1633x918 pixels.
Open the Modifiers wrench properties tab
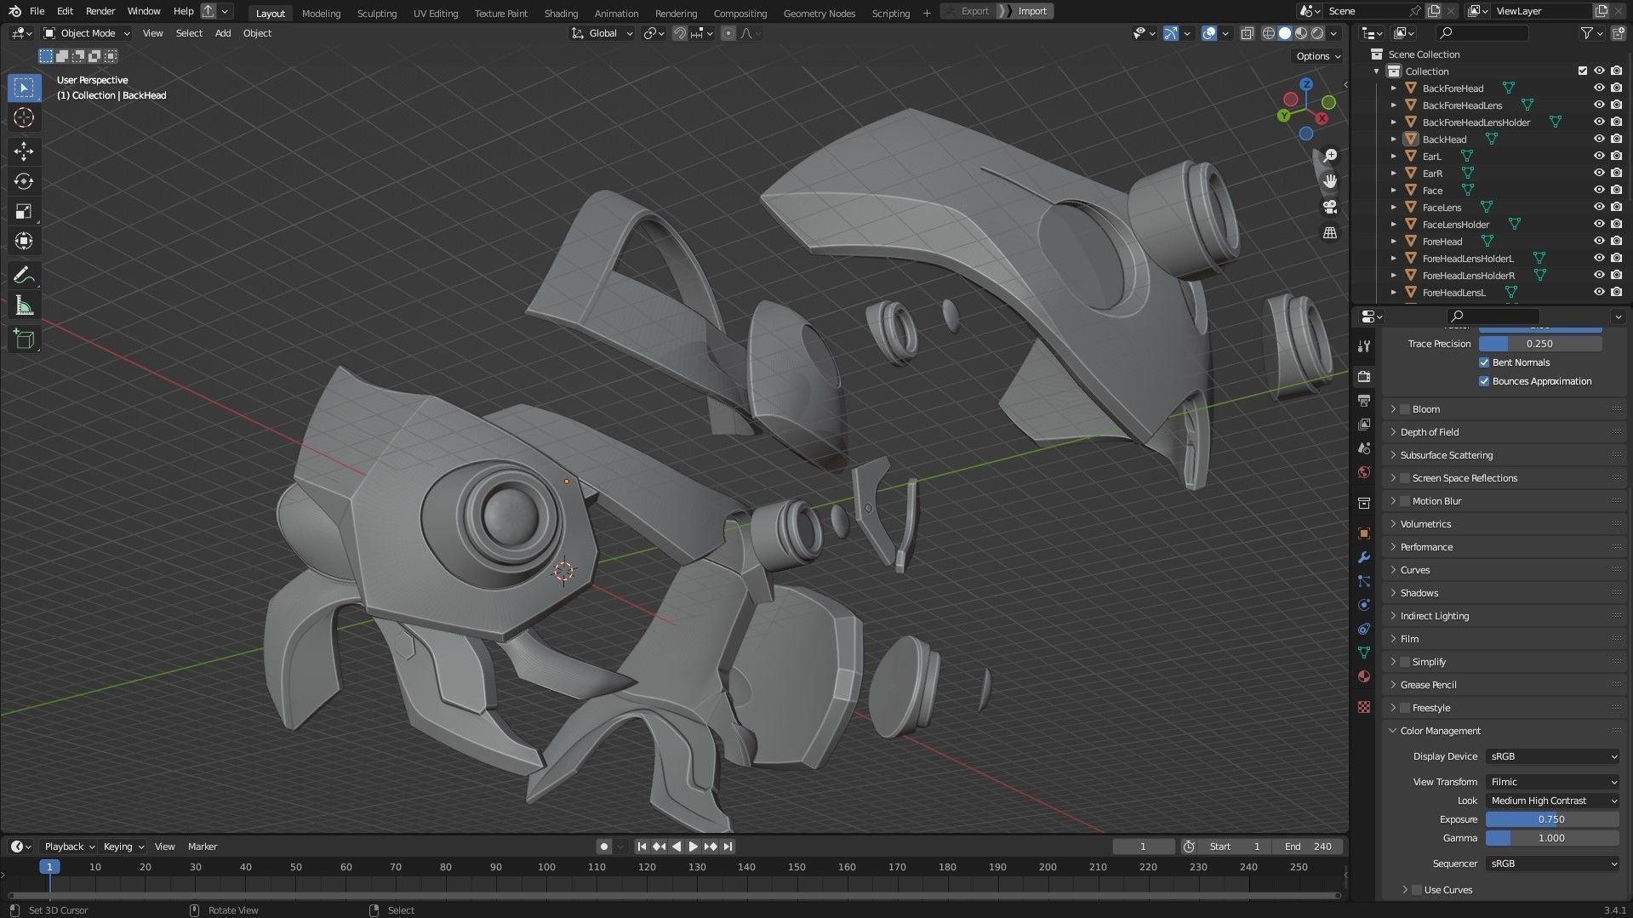coord(1364,557)
